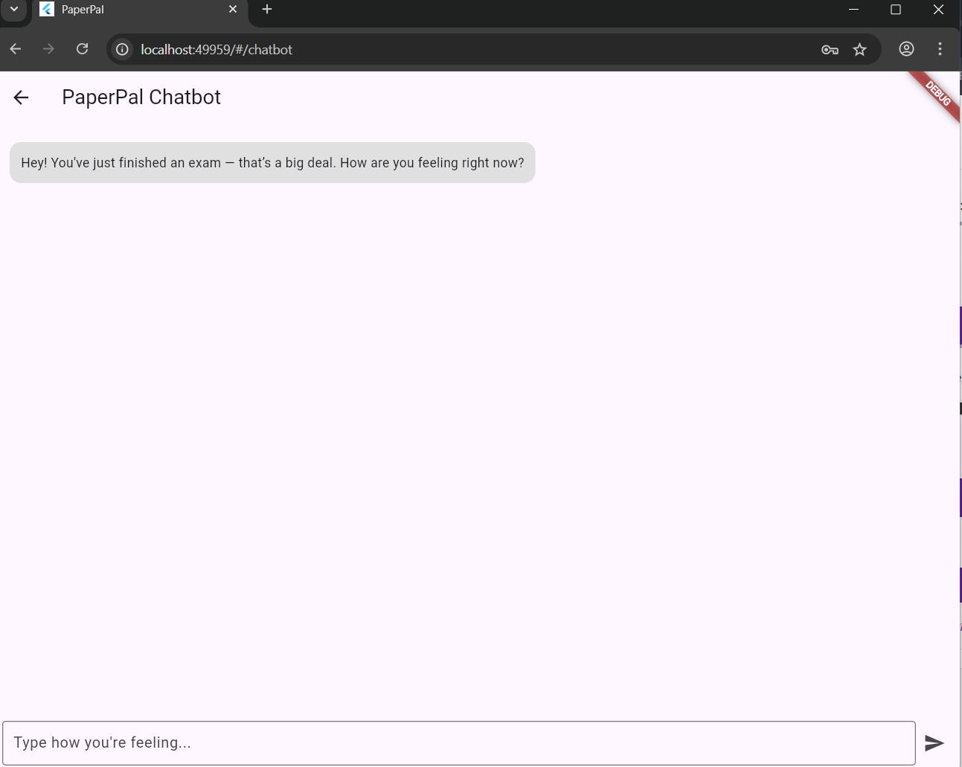Click the browser reload icon
962x767 pixels.
point(83,49)
